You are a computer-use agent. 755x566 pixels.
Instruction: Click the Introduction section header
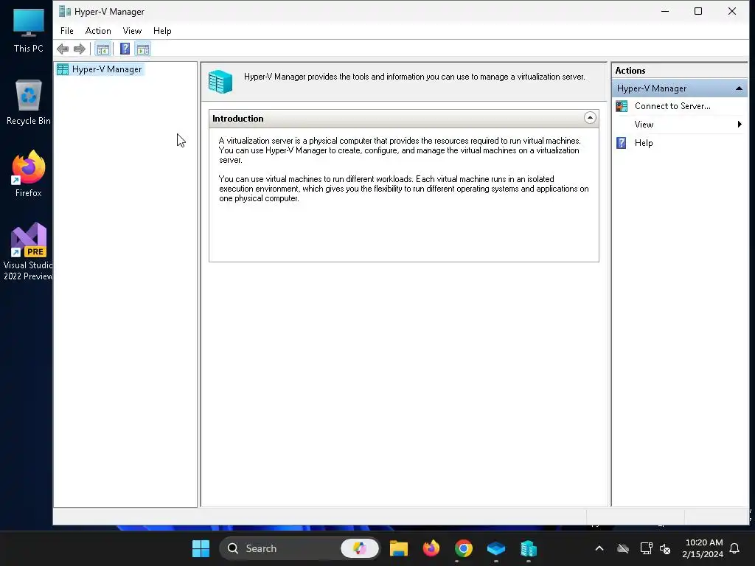click(403, 119)
